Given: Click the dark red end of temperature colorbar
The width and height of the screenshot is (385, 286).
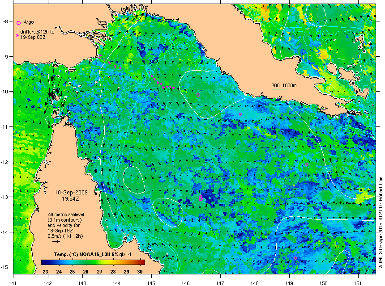Looking at the screenshot, I should coord(143,262).
